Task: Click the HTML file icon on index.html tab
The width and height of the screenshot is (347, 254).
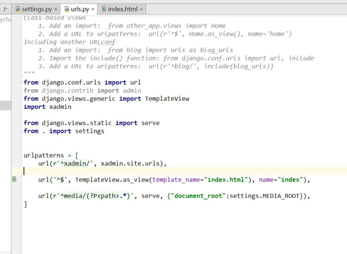Action: [x=104, y=9]
